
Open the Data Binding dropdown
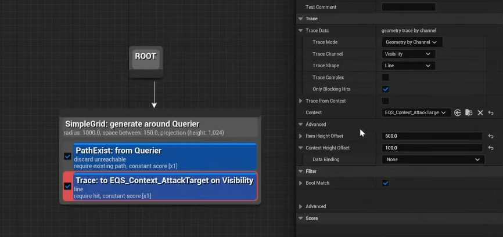click(x=433, y=159)
